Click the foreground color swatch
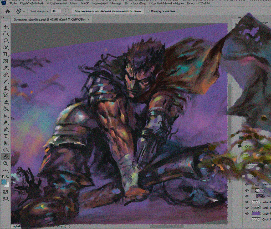 pyautogui.click(x=4, y=182)
